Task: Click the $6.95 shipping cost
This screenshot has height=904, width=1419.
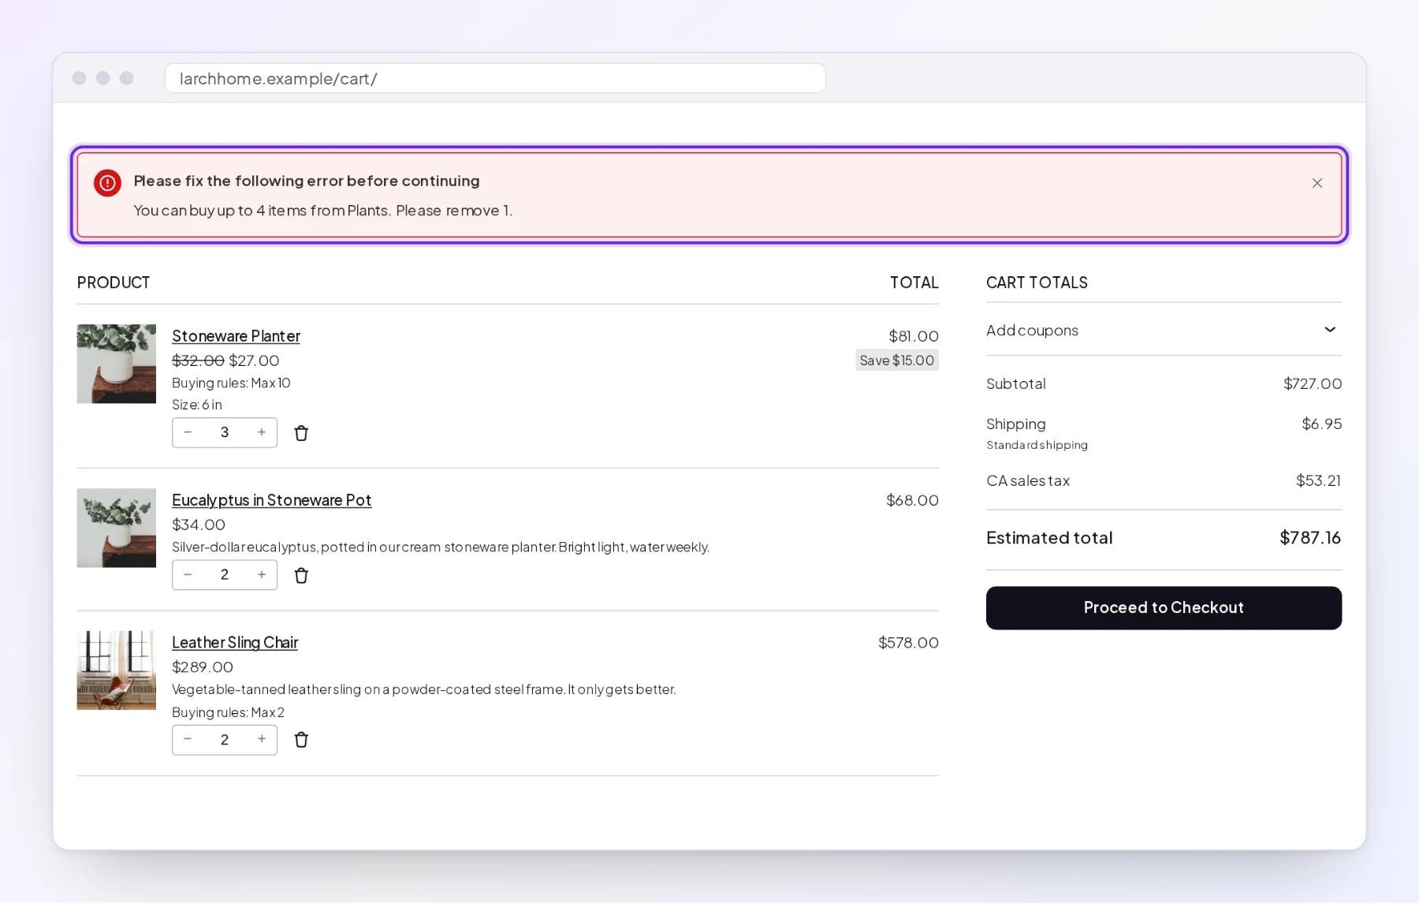Action: (1322, 424)
